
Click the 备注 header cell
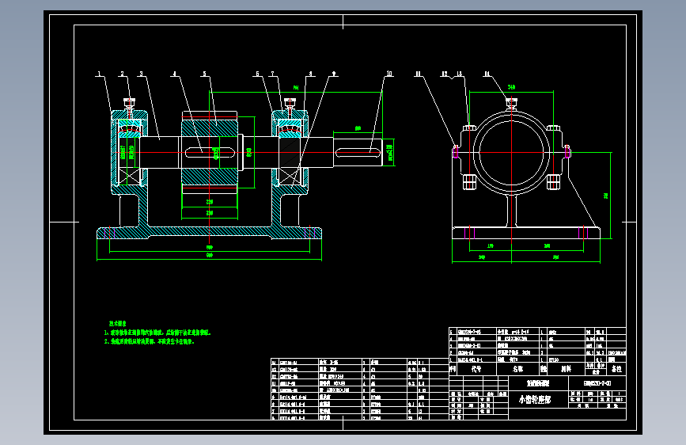pos(616,369)
